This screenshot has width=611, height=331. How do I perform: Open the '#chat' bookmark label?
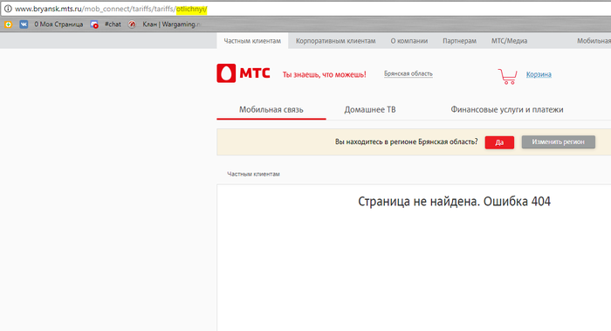pyautogui.click(x=113, y=24)
